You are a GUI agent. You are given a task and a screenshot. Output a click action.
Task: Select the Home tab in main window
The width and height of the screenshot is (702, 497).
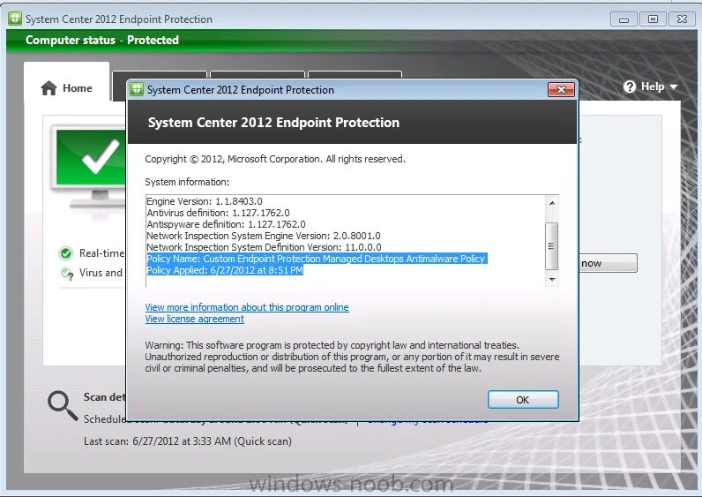67,88
